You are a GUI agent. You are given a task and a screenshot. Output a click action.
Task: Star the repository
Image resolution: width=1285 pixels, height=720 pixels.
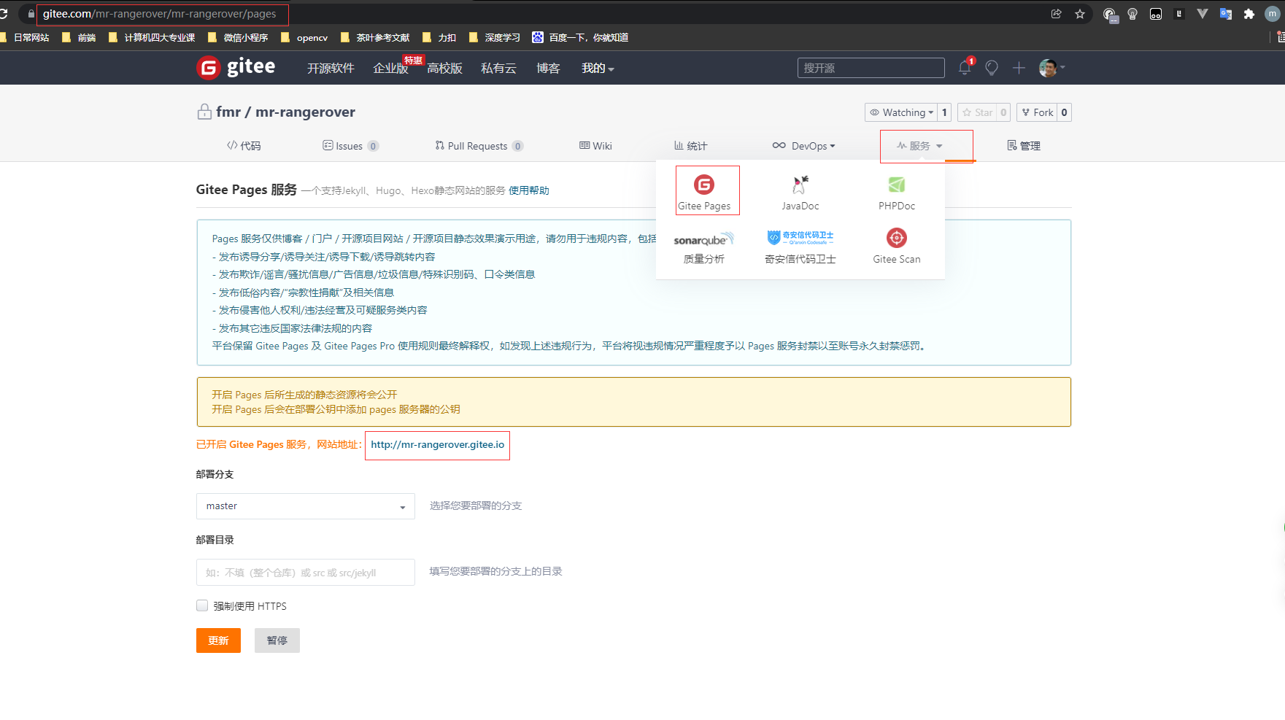977,112
